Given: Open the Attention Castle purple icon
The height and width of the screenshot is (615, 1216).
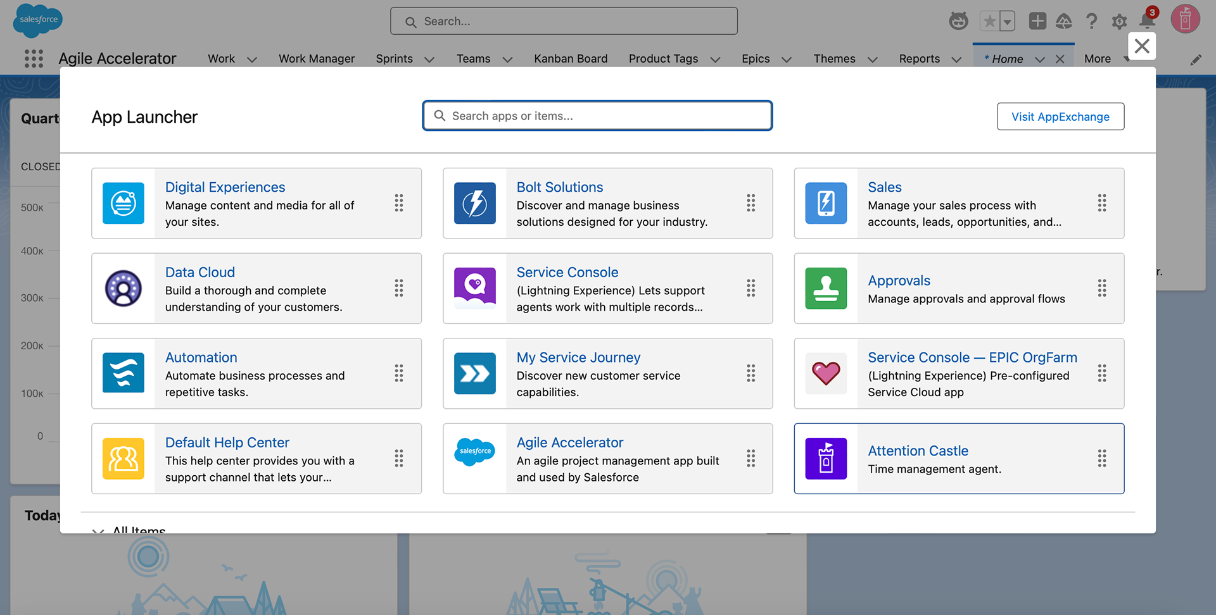Looking at the screenshot, I should [x=826, y=459].
